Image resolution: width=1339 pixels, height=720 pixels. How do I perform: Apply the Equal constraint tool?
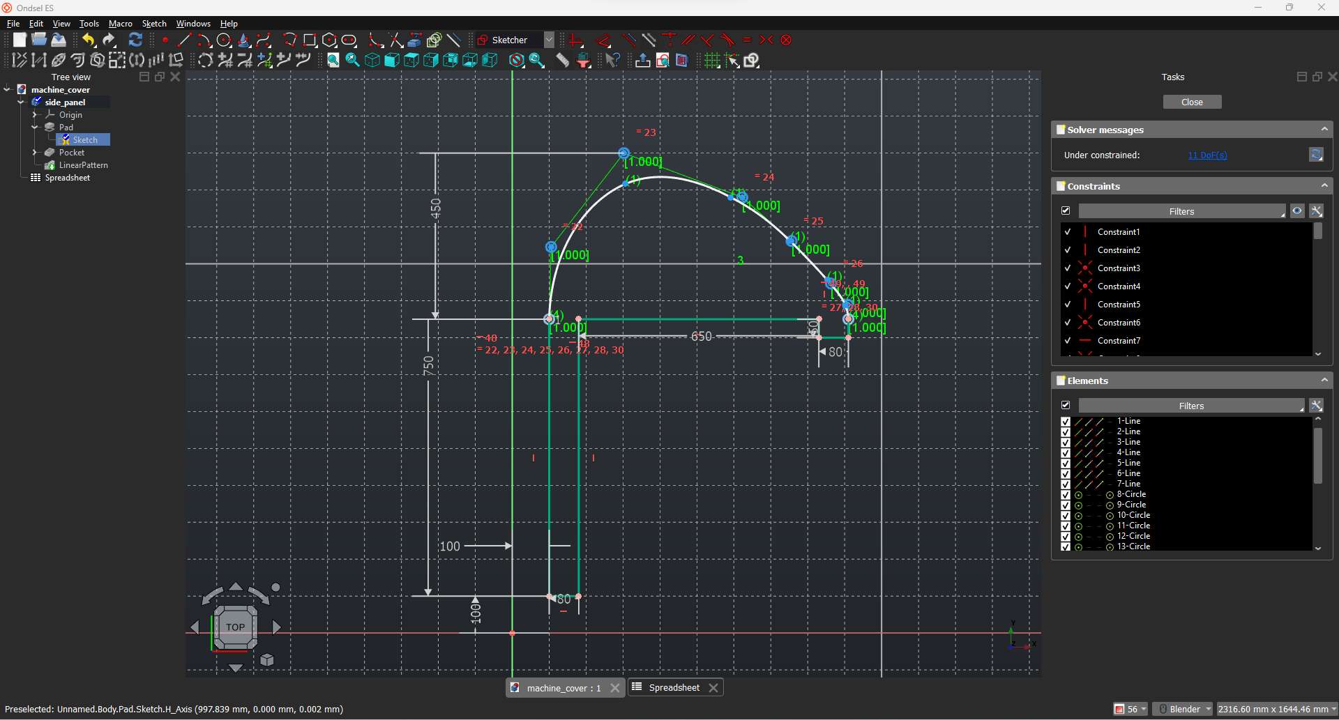(747, 40)
